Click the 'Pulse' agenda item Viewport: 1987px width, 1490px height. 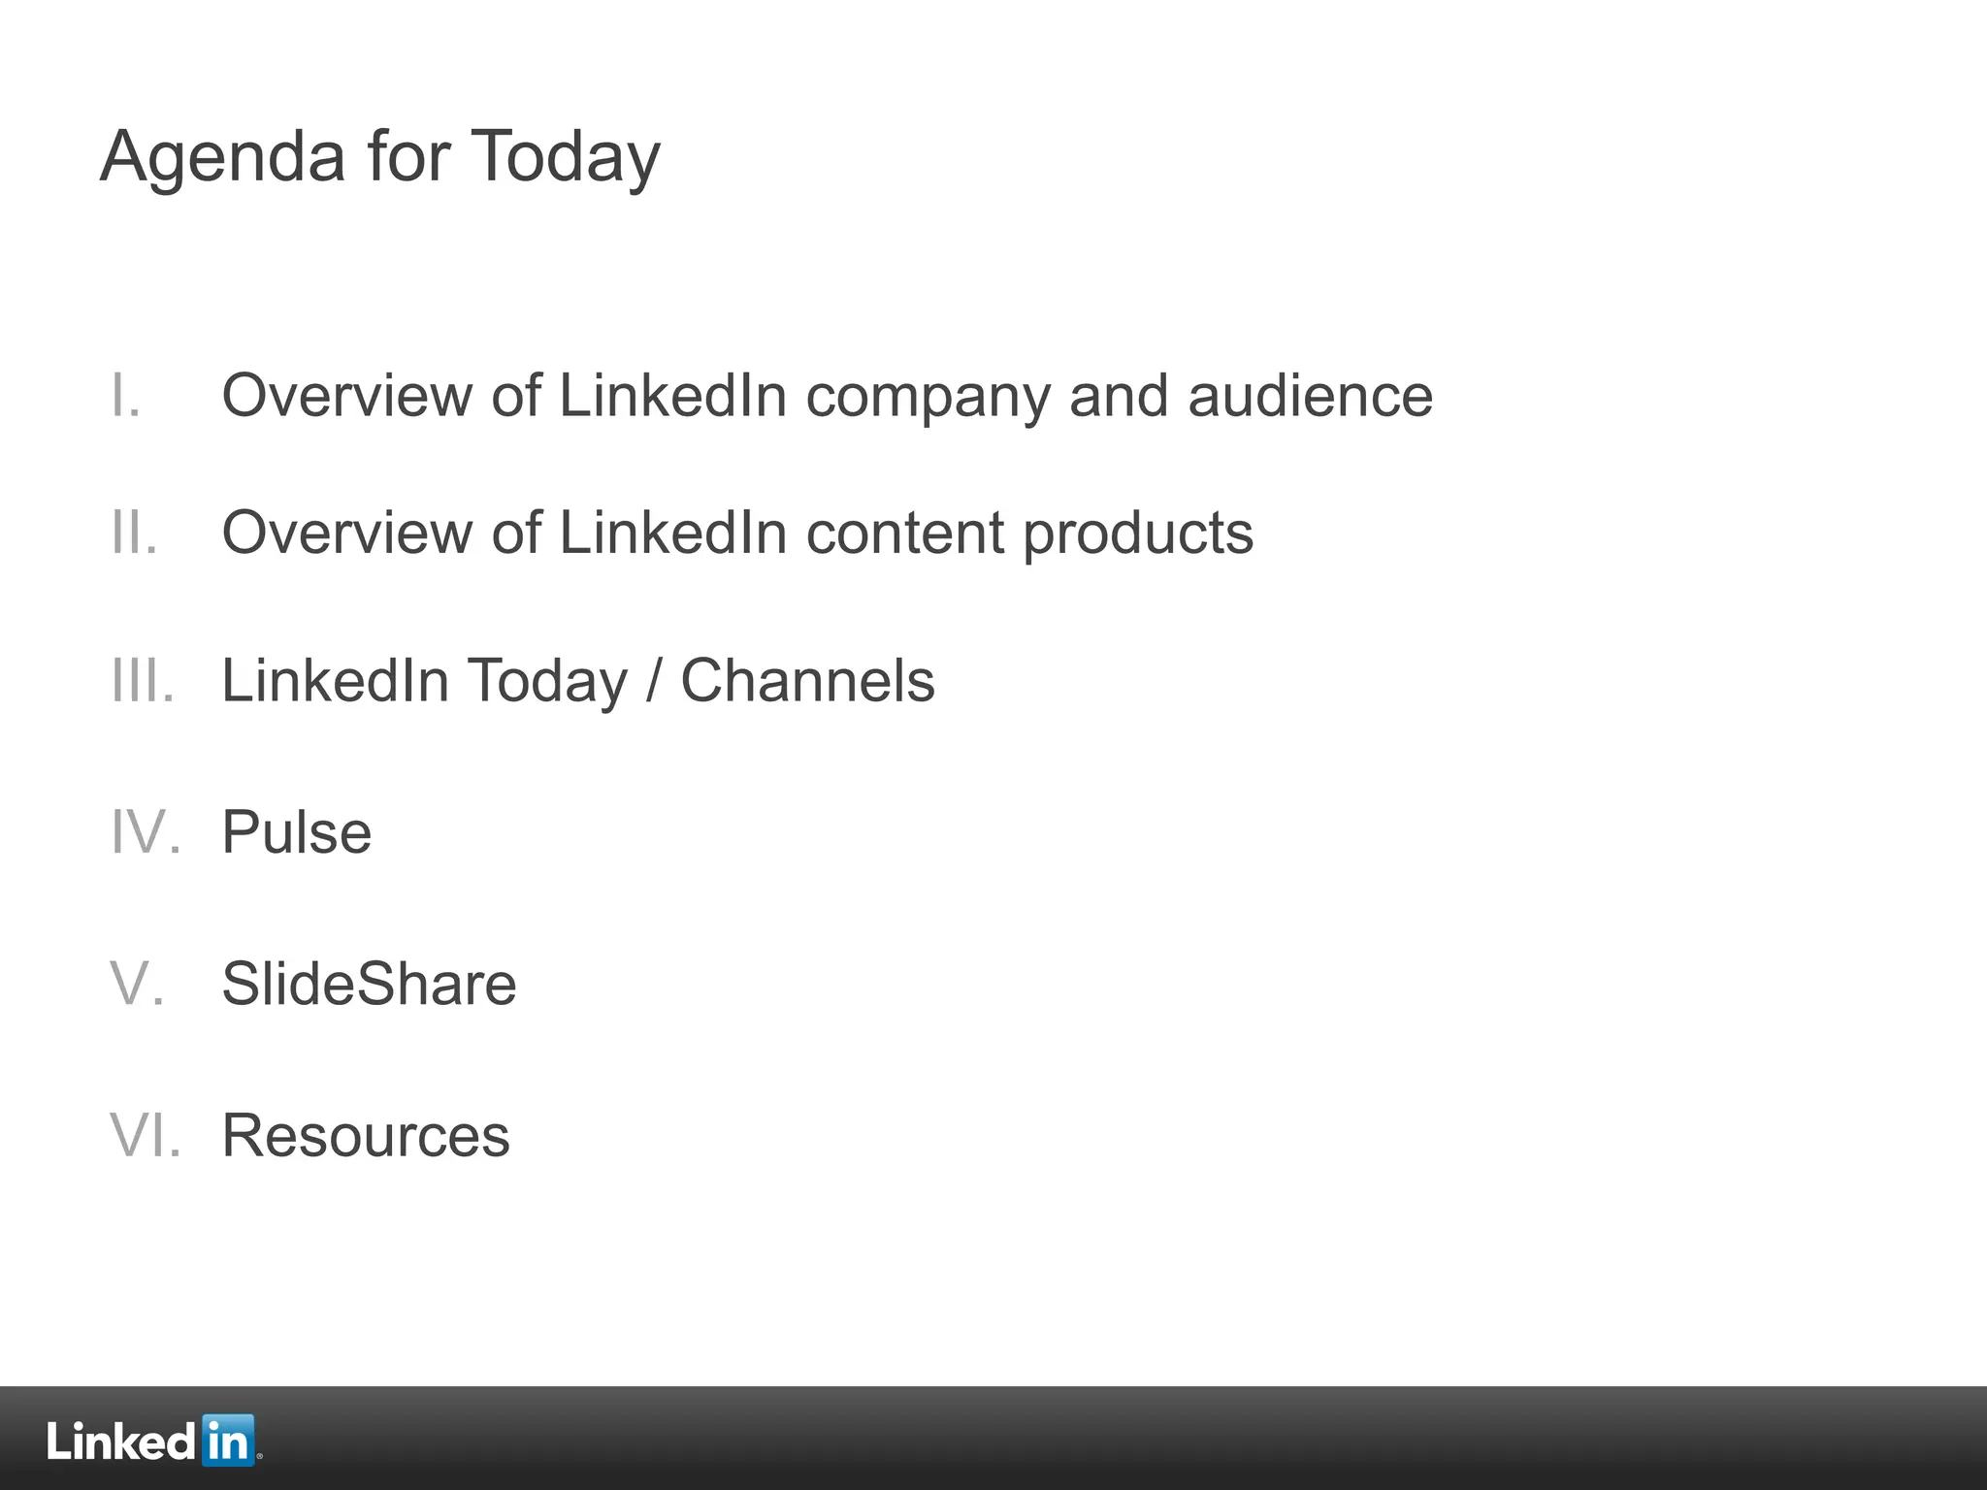coord(297,832)
